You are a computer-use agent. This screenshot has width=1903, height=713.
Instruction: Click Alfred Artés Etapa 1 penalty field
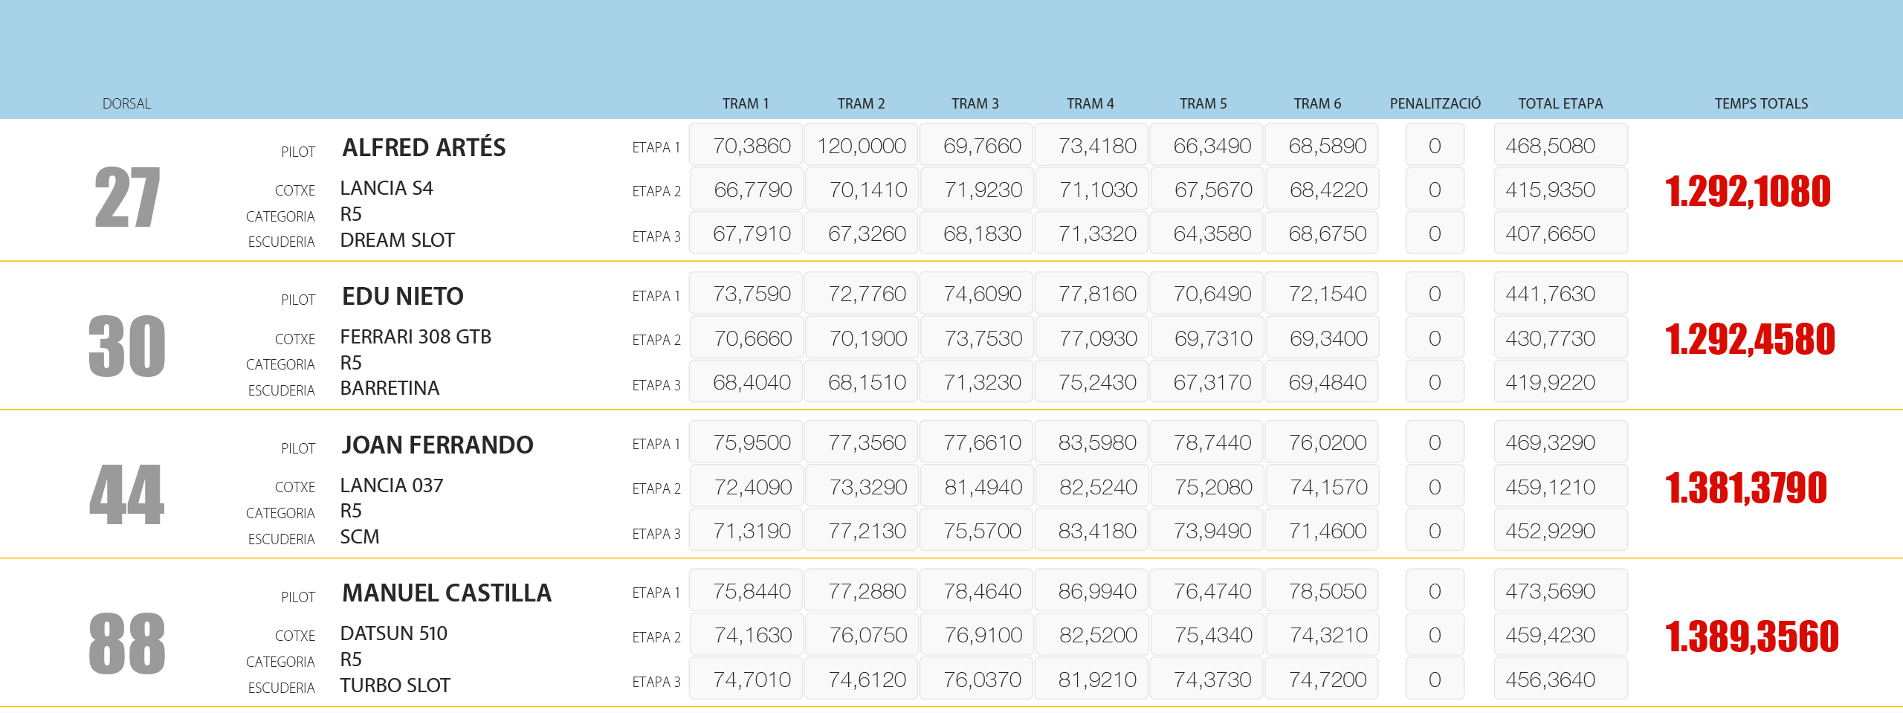(1435, 146)
